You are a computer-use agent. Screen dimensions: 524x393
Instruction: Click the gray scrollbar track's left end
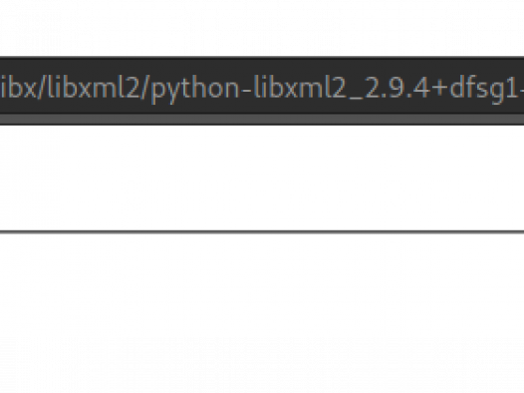coord(5,119)
